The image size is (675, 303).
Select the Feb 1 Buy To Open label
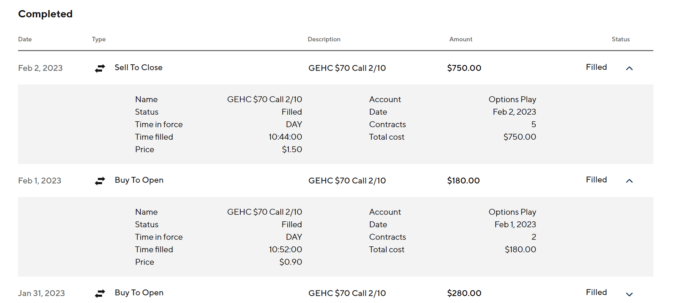click(x=139, y=180)
